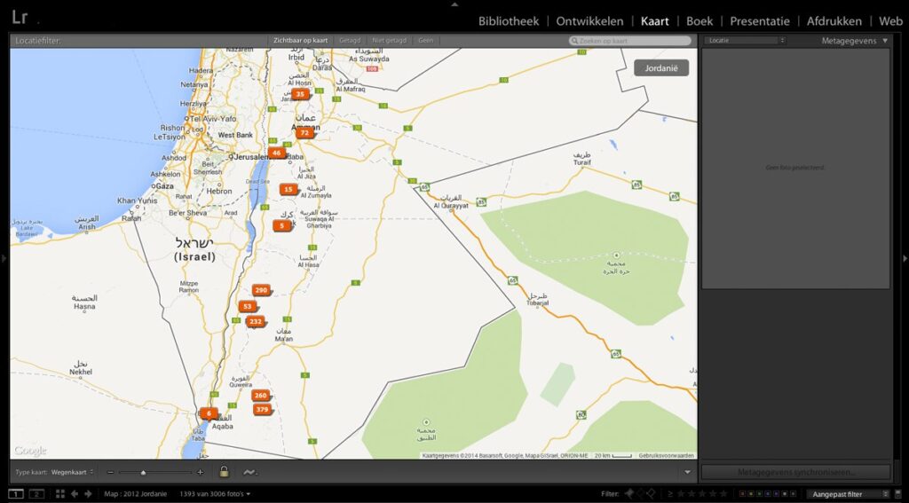Go forward with the right arrow icon
Image resolution: width=909 pixels, height=503 pixels.
pyautogui.click(x=87, y=493)
